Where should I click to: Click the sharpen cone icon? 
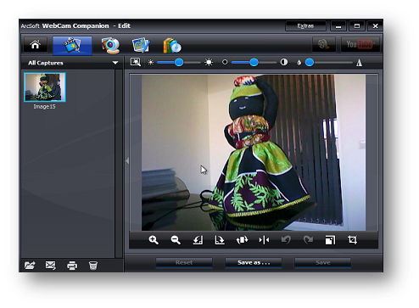[359, 63]
